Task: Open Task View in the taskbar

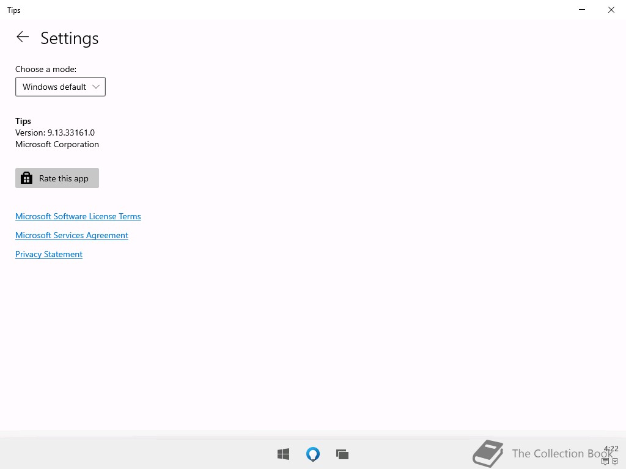Action: click(x=342, y=454)
